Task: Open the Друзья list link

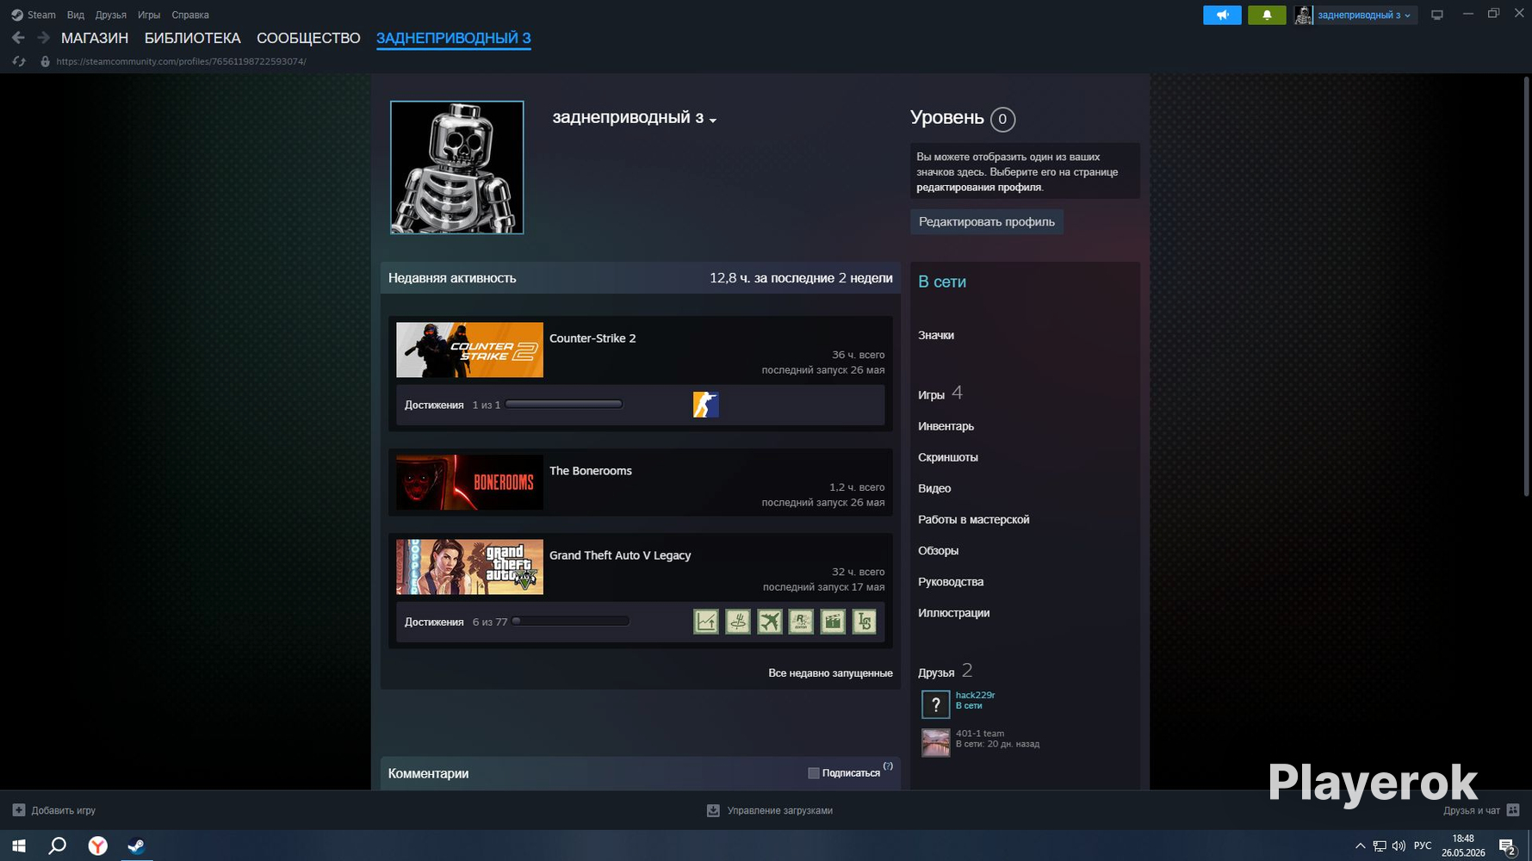Action: [936, 672]
